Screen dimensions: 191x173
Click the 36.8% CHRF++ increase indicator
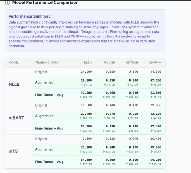(x=156, y=85)
